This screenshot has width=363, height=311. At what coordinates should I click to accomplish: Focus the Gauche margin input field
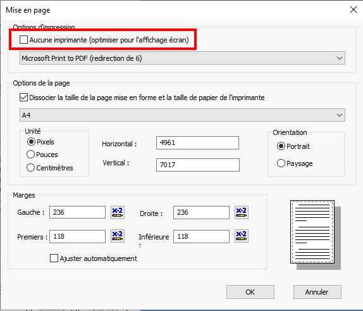tap(77, 212)
